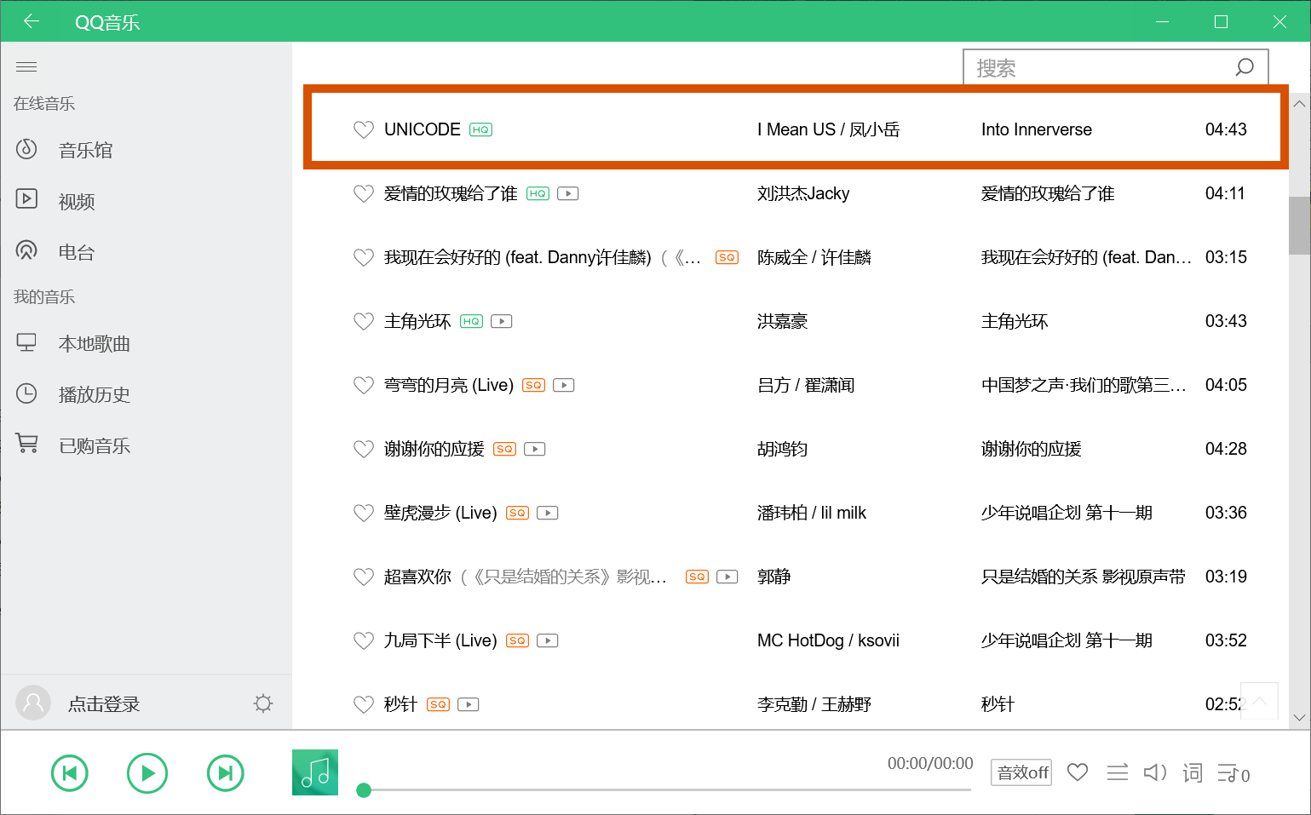Play MV for 爱情的玫瑰给了谁
Image resolution: width=1311 pixels, height=815 pixels.
tap(568, 194)
